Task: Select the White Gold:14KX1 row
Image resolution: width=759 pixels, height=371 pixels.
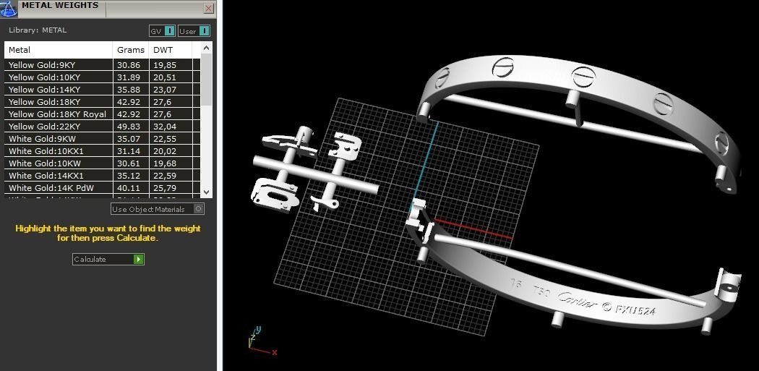Action: pos(102,176)
